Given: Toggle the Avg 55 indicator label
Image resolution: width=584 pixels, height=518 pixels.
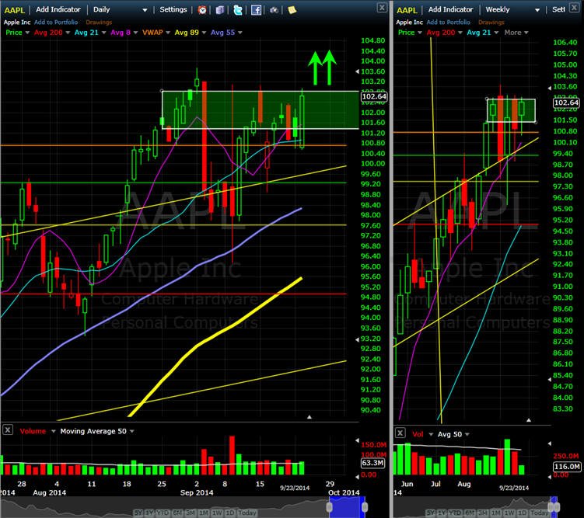Looking at the screenshot, I should click(222, 33).
